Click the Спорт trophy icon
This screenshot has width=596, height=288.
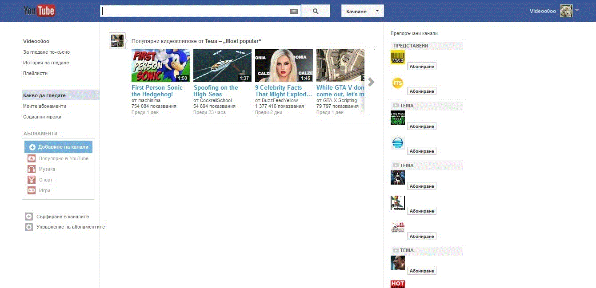[x=32, y=180]
